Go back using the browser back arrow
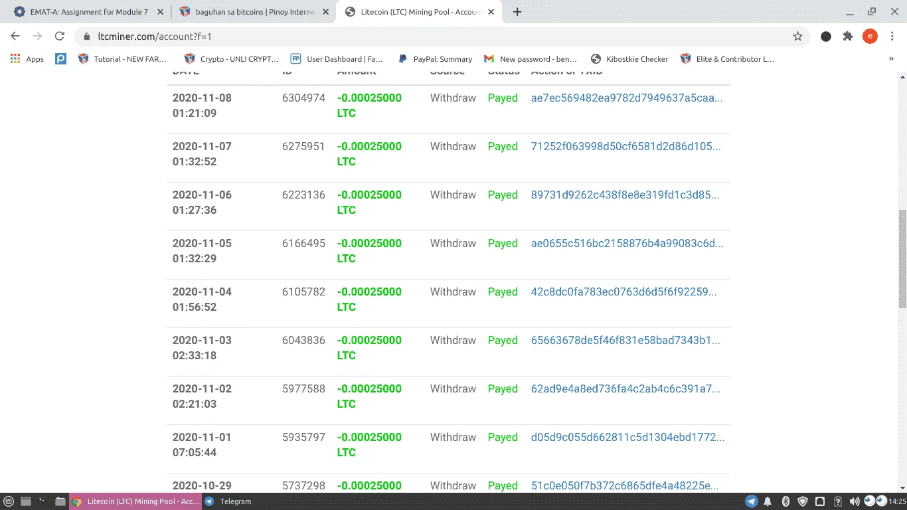 pos(15,37)
